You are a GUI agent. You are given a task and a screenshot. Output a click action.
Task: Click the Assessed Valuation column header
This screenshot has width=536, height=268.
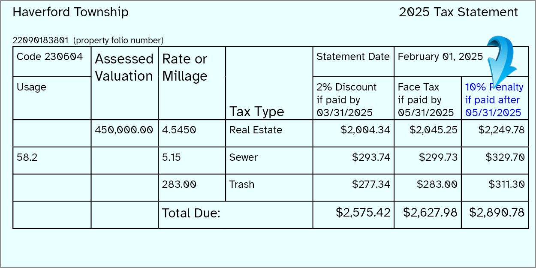pyautogui.click(x=124, y=67)
